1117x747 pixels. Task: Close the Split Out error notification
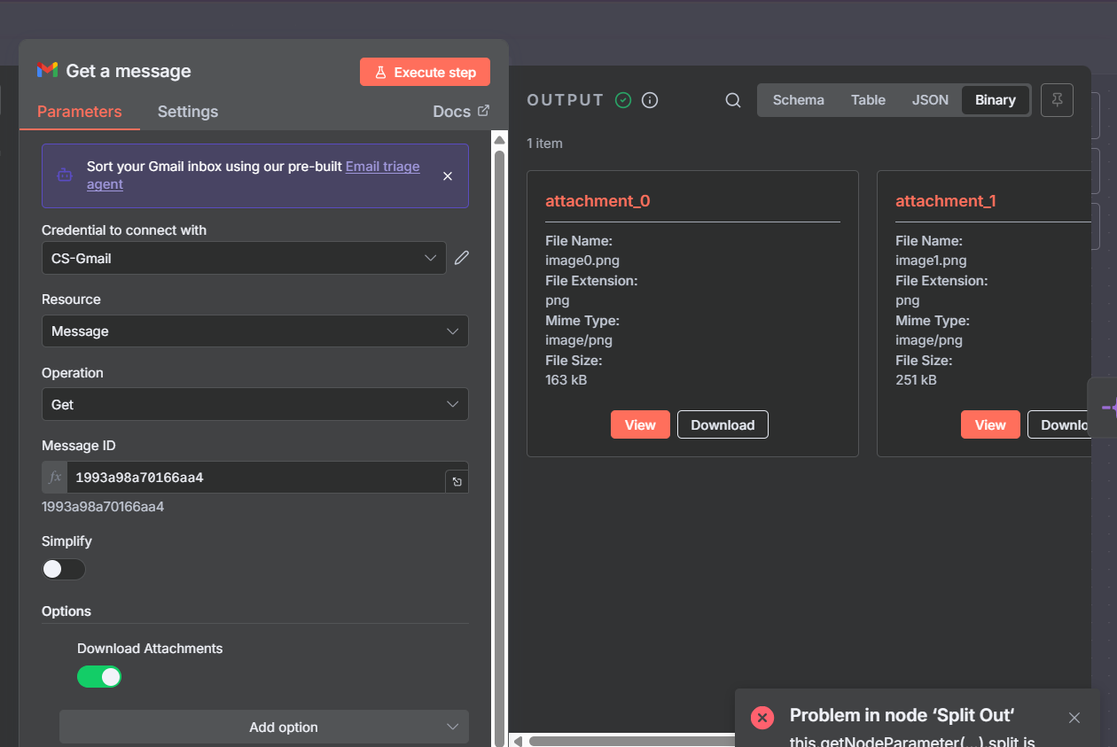1074,718
